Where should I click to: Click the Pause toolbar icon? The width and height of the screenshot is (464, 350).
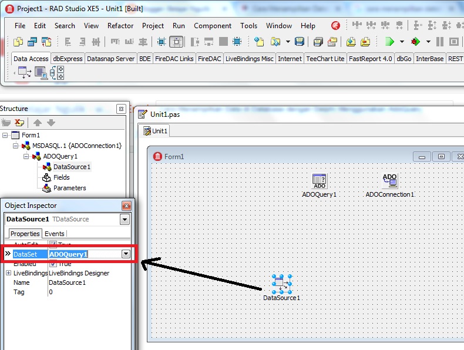[x=440, y=42]
